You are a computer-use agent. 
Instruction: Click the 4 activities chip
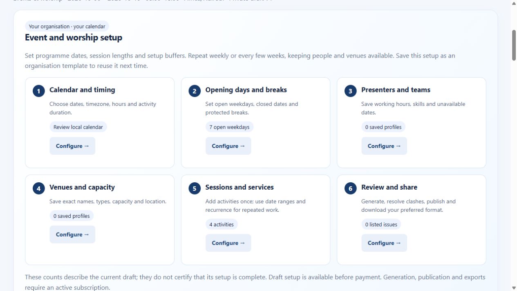click(x=222, y=224)
